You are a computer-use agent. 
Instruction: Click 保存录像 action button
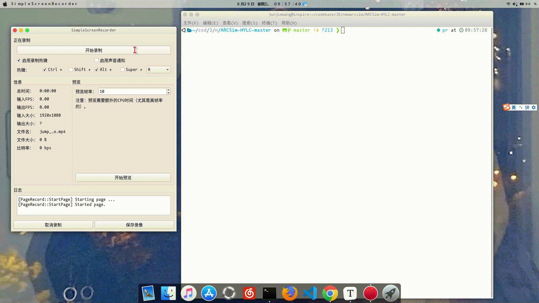[134, 224]
